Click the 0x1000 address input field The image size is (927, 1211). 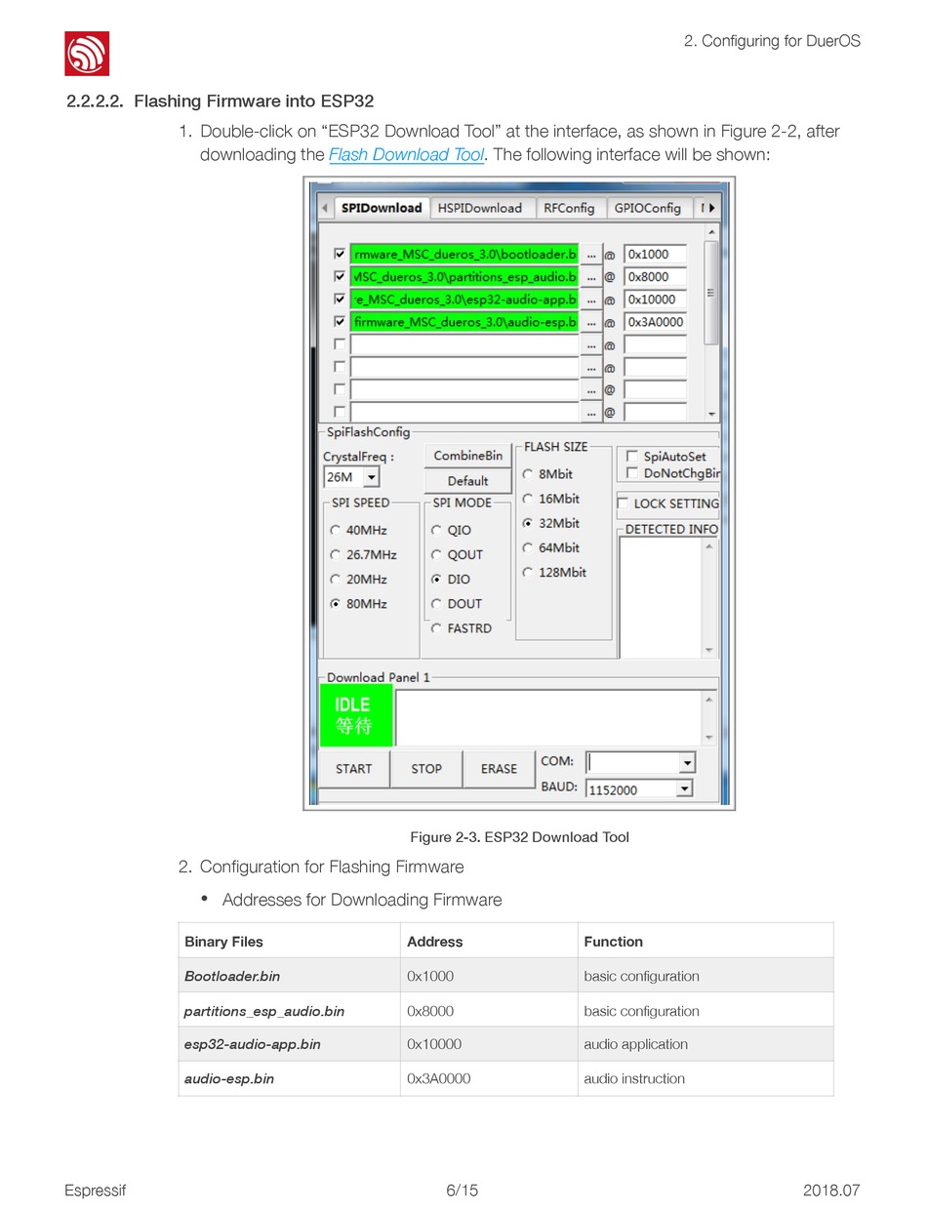pyautogui.click(x=654, y=255)
